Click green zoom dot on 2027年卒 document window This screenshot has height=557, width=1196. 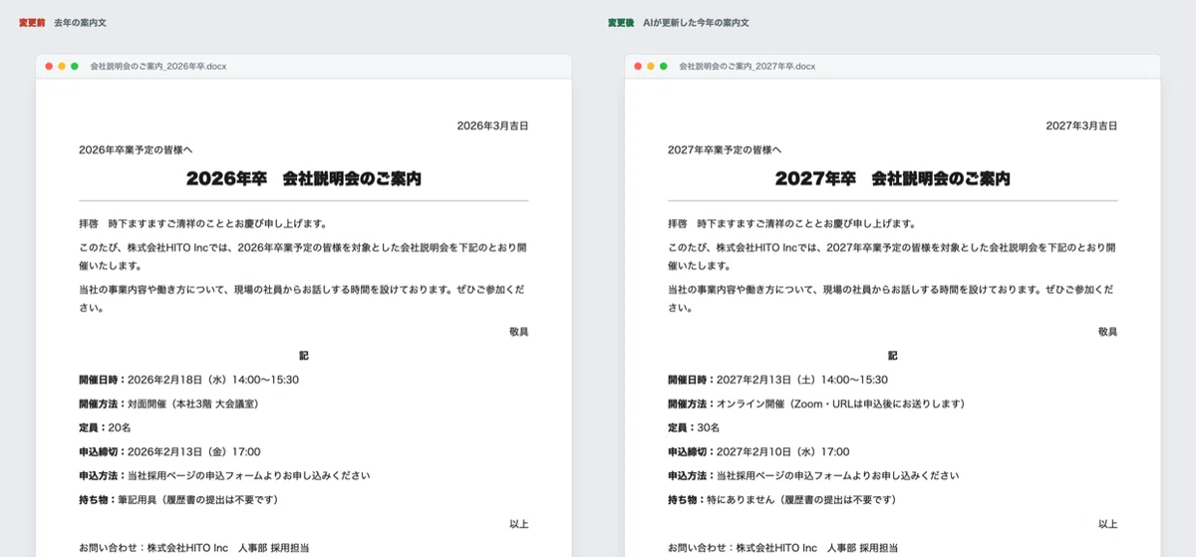point(663,66)
